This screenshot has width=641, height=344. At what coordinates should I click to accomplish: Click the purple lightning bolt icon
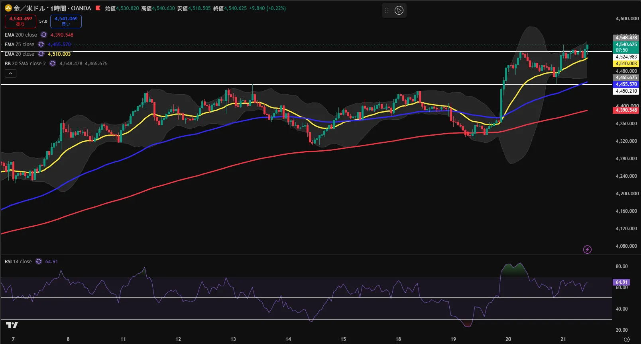pos(587,250)
